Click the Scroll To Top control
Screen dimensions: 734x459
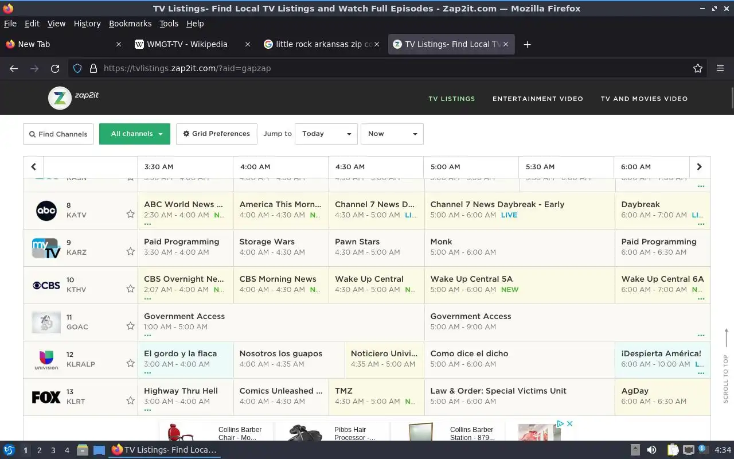tap(725, 365)
